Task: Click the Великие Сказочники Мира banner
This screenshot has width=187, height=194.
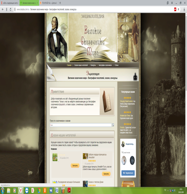Action: (93, 38)
